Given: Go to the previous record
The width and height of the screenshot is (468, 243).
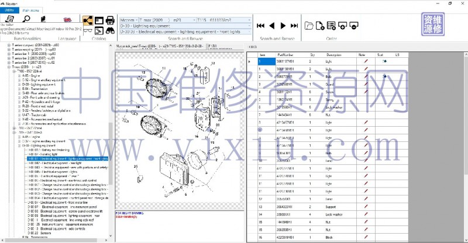Looking at the screenshot, I should click(271, 26).
